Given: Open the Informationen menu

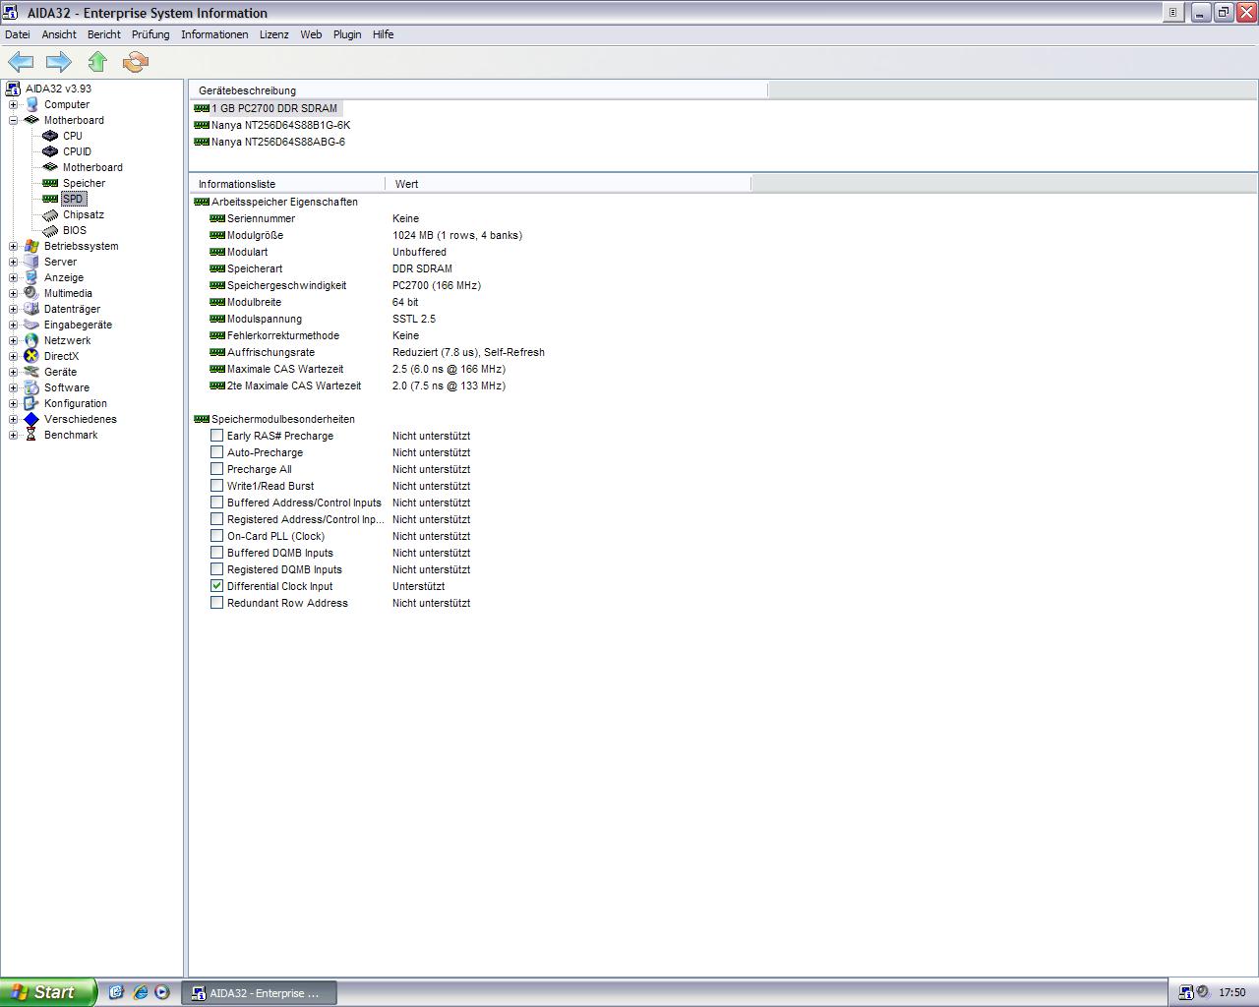Looking at the screenshot, I should 214,34.
